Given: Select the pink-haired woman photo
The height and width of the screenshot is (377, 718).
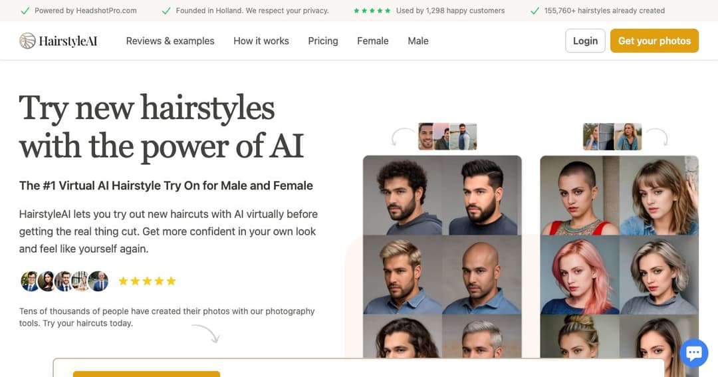Looking at the screenshot, I should pos(580,275).
